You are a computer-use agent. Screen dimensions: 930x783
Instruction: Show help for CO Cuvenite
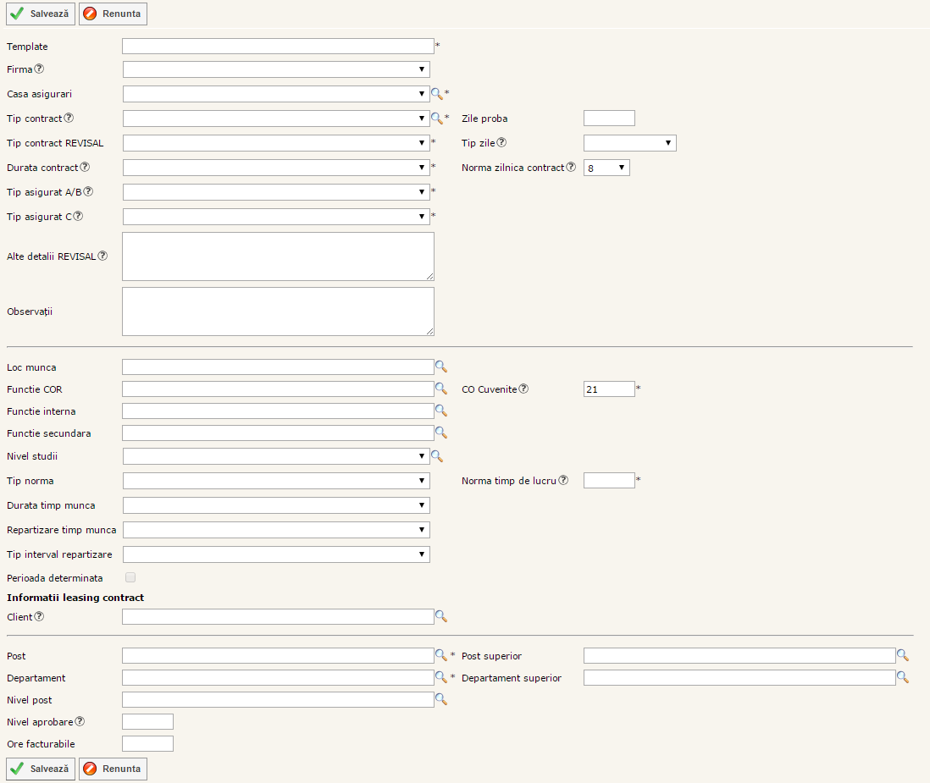(x=523, y=389)
